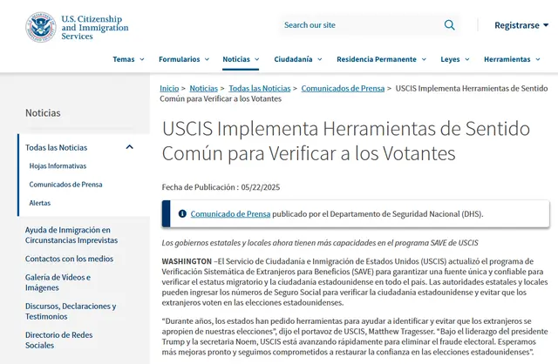Open Hojas Informativas sidebar link

click(58, 166)
